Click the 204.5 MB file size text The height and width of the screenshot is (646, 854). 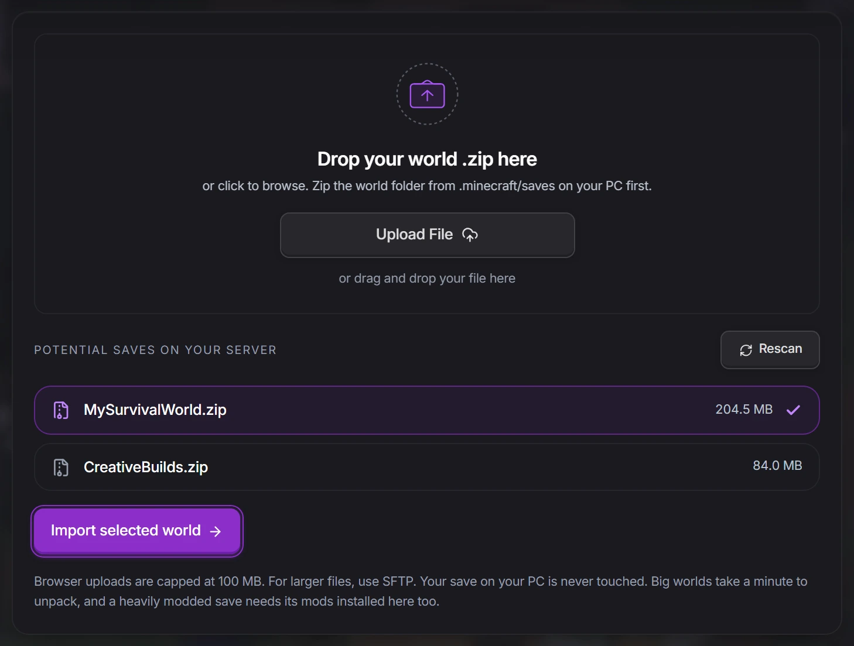point(744,410)
